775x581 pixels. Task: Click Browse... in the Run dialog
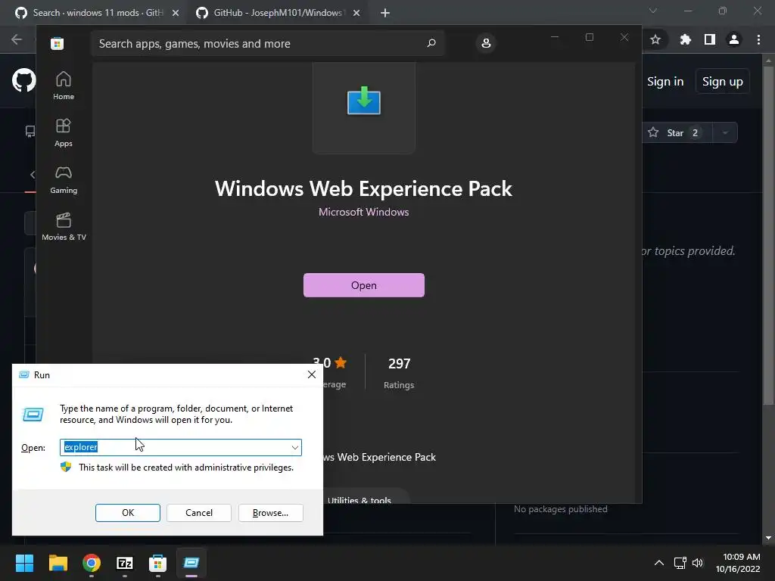pyautogui.click(x=270, y=513)
